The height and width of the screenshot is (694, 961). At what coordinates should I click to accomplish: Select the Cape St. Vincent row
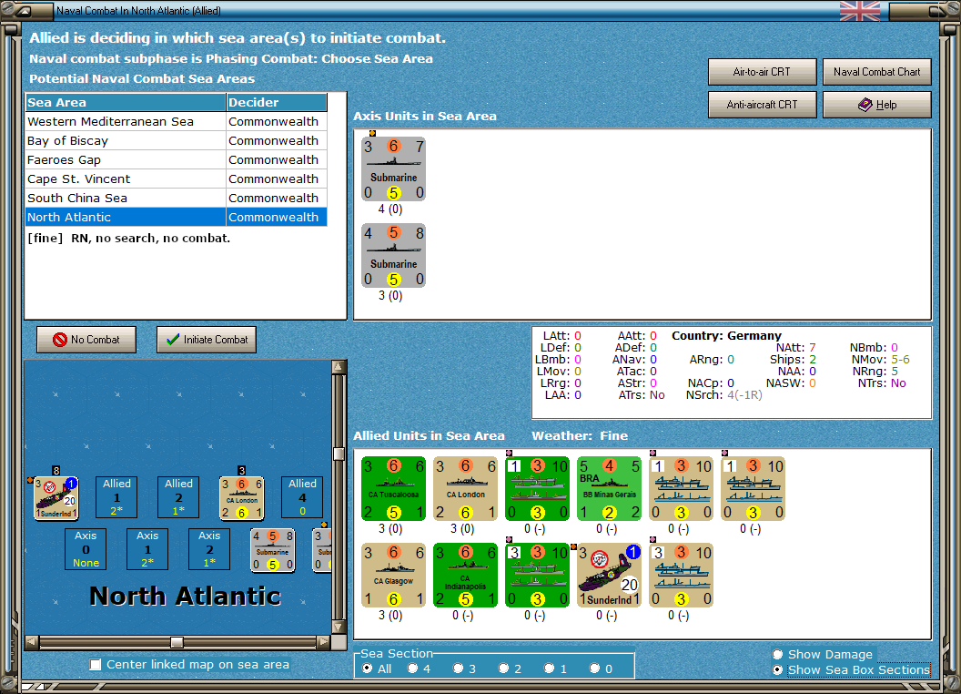[x=177, y=179]
